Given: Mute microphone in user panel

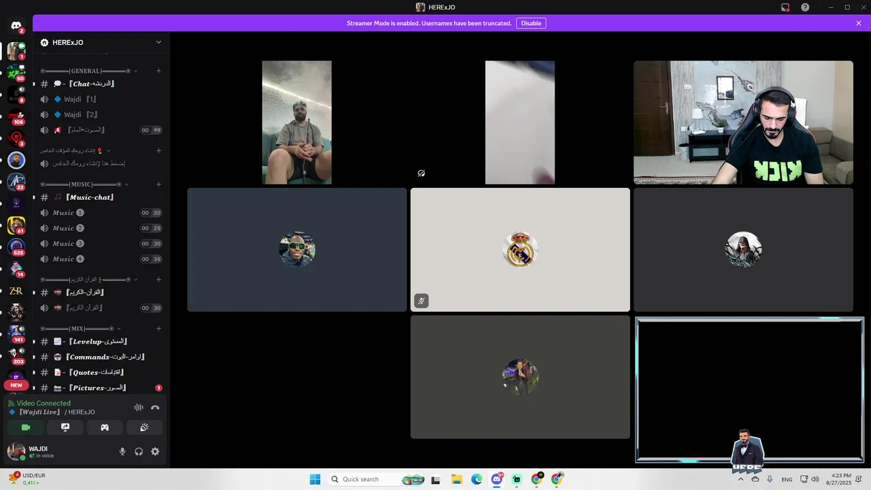Looking at the screenshot, I should (122, 451).
